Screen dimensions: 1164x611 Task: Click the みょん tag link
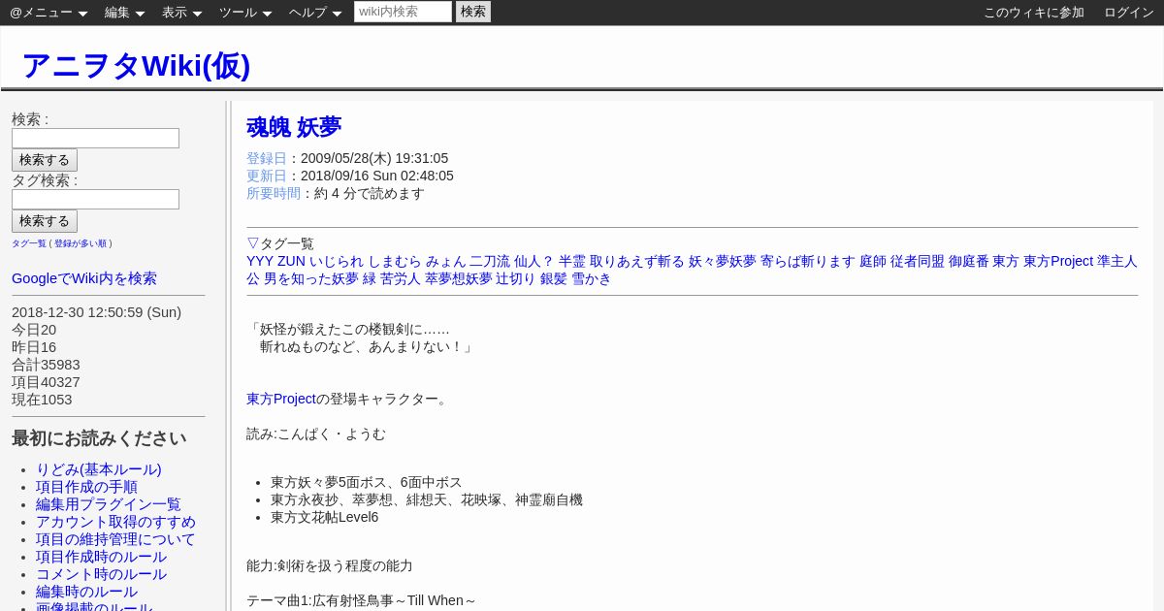[x=446, y=261]
